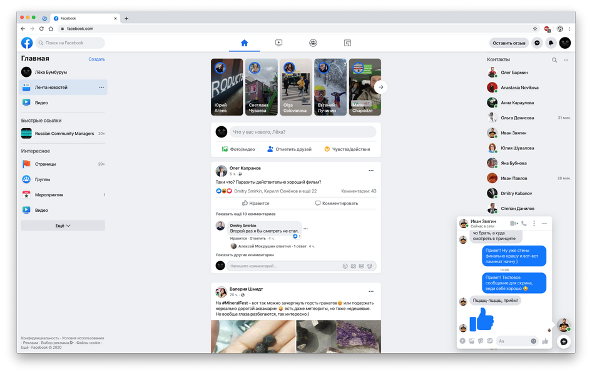The image size is (592, 375).
Task: Open the Home feed tab
Action: (244, 43)
